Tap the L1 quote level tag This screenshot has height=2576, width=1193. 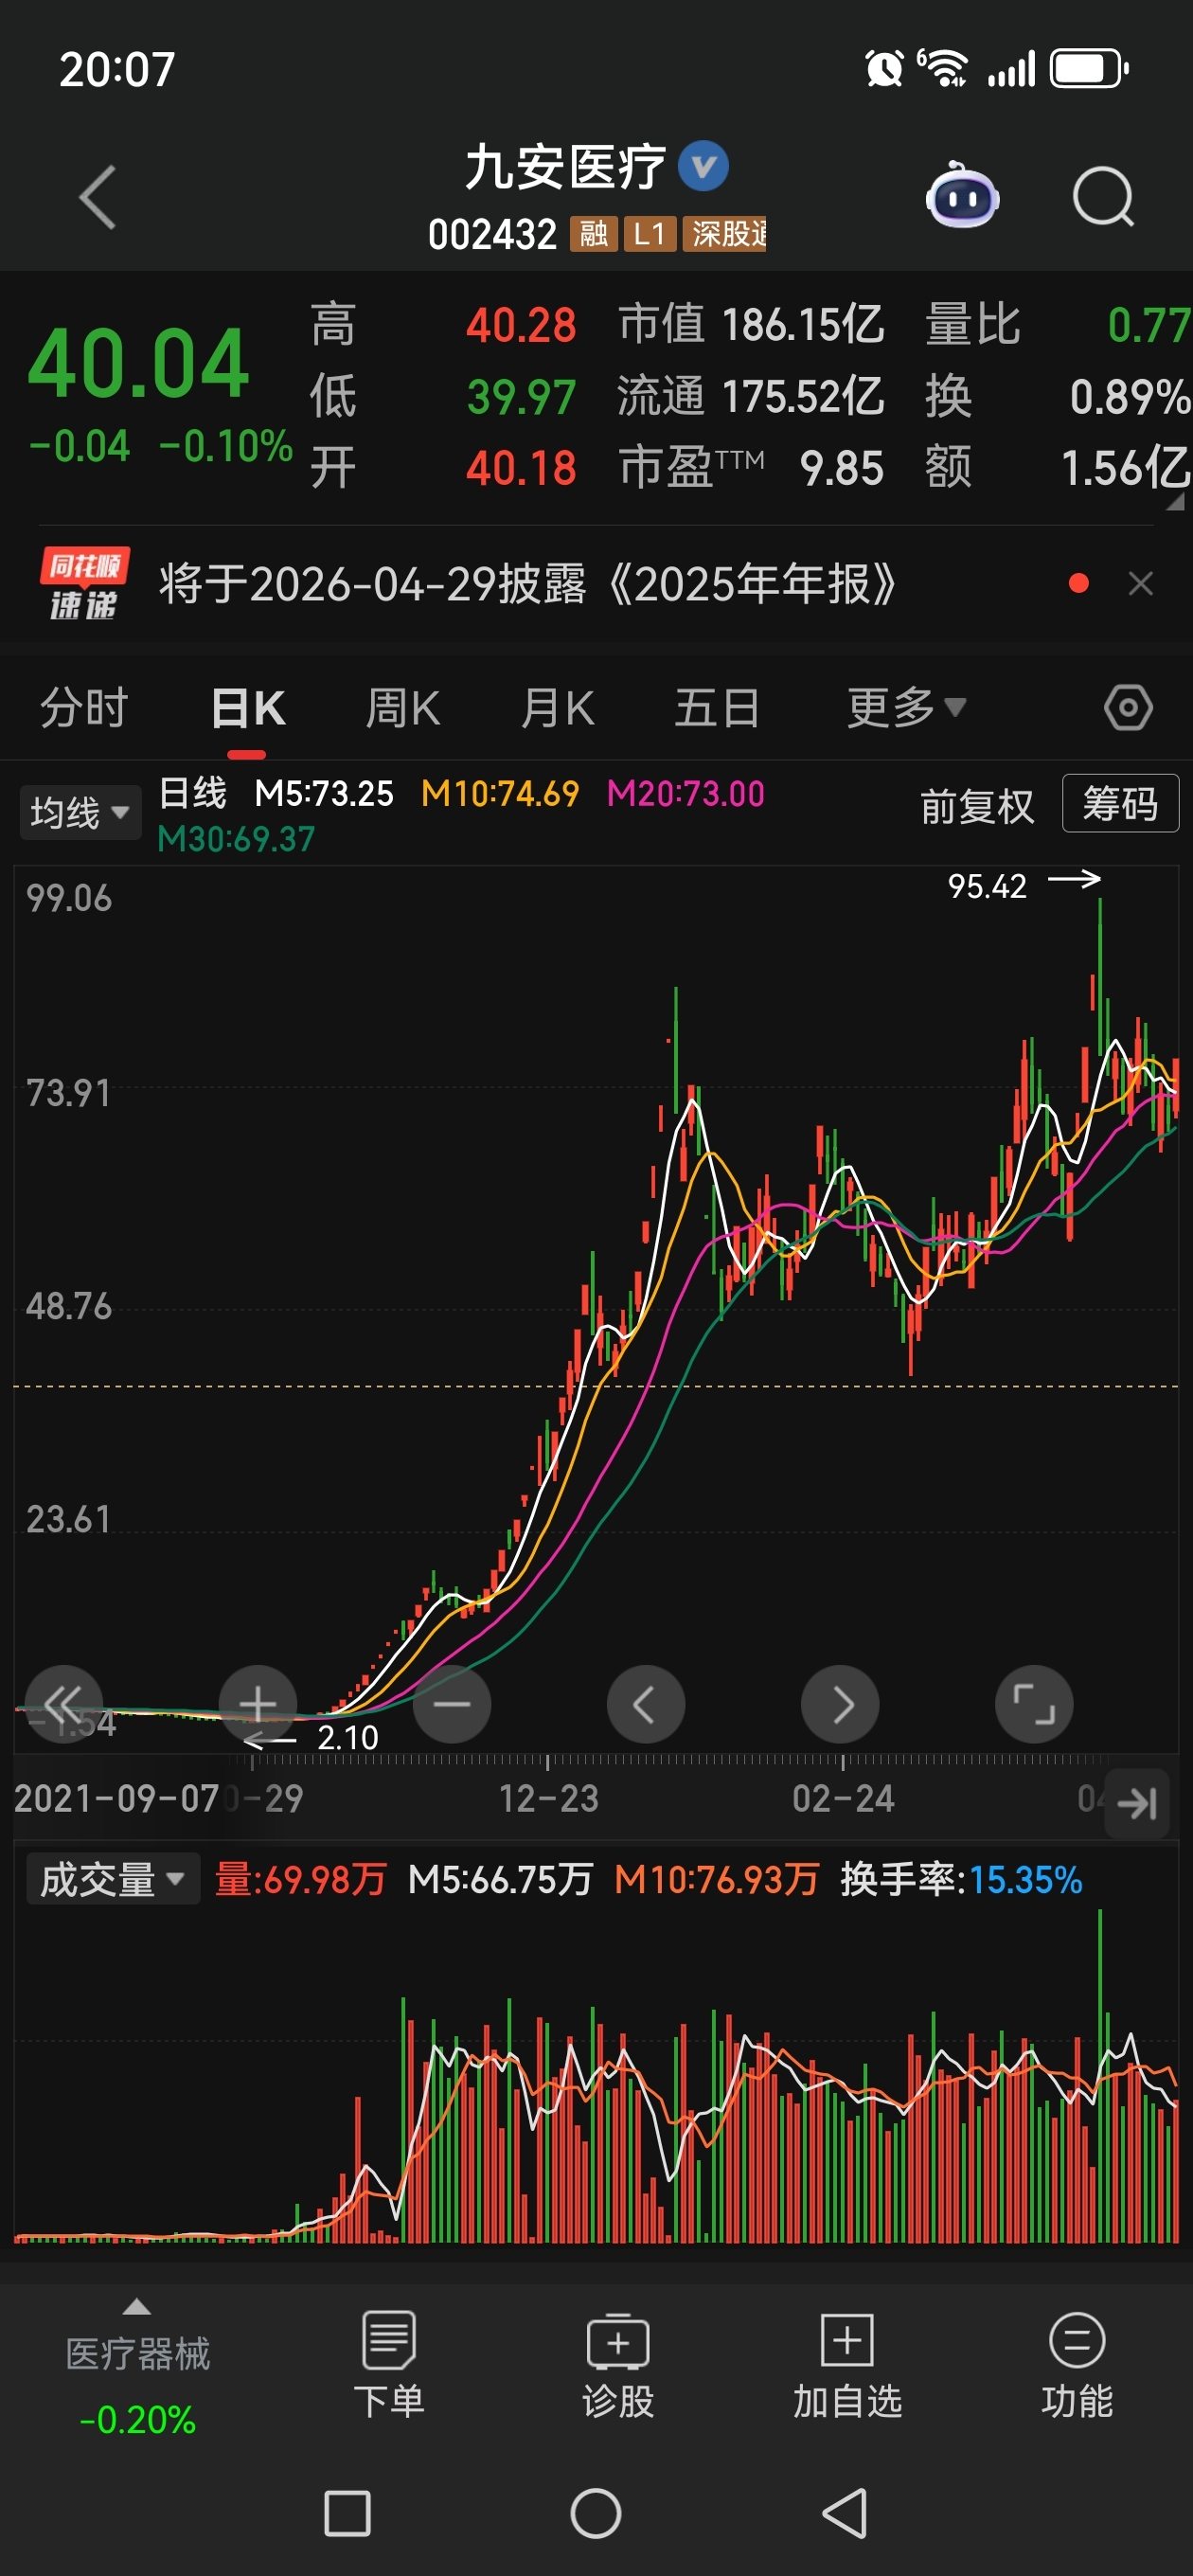click(x=650, y=234)
